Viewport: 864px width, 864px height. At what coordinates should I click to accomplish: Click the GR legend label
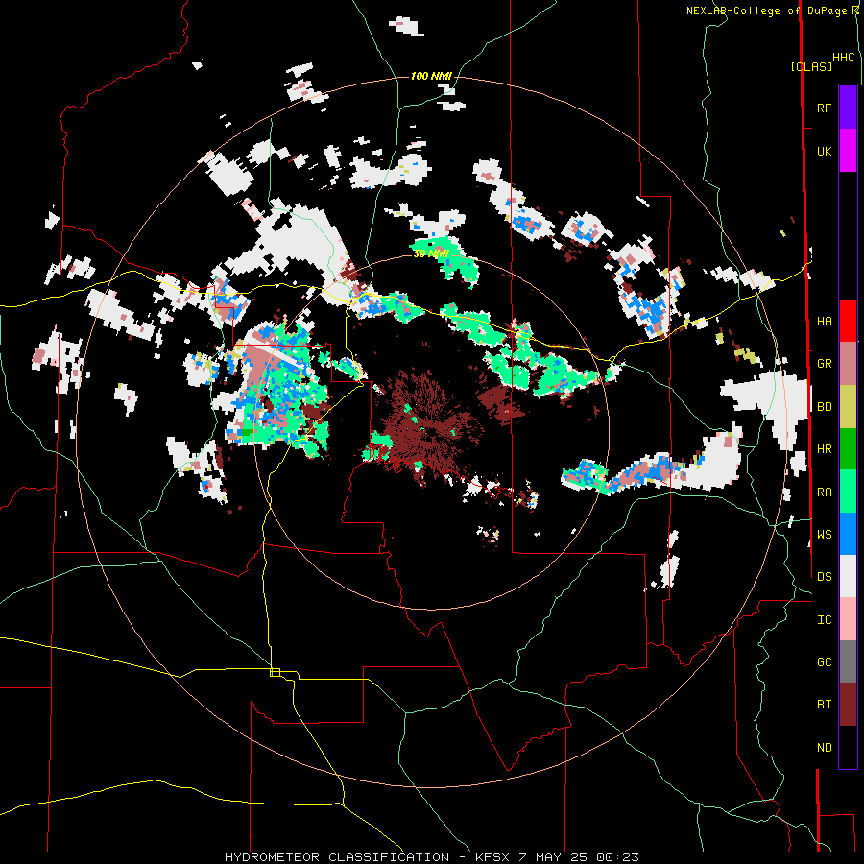coord(824,364)
